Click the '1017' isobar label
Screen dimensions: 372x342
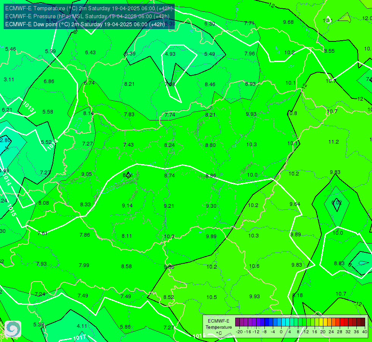click(79, 337)
